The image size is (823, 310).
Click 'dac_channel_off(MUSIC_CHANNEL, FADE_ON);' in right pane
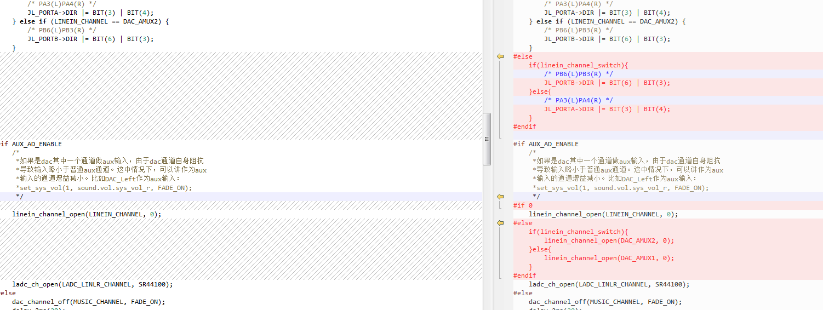coord(605,302)
